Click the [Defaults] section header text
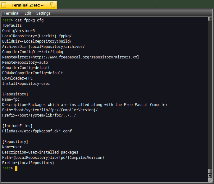214x184 pixels. point(13,25)
